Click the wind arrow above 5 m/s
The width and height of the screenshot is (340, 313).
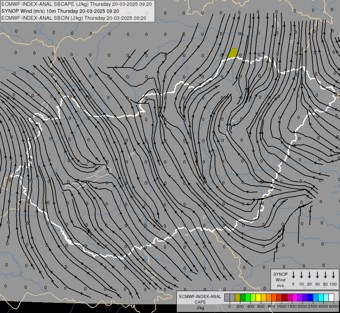(293, 275)
